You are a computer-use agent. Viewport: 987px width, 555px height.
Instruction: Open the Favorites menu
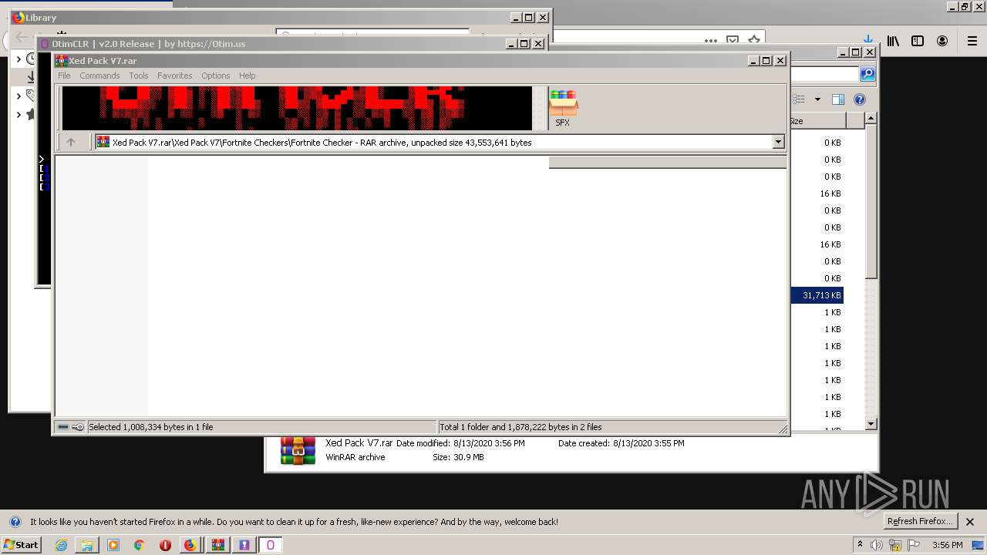[175, 76]
